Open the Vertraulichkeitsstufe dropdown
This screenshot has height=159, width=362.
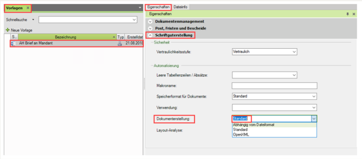click(294, 52)
